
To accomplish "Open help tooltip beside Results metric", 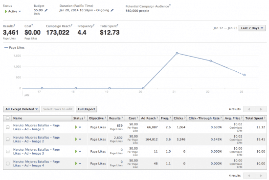I will click(14, 25).
